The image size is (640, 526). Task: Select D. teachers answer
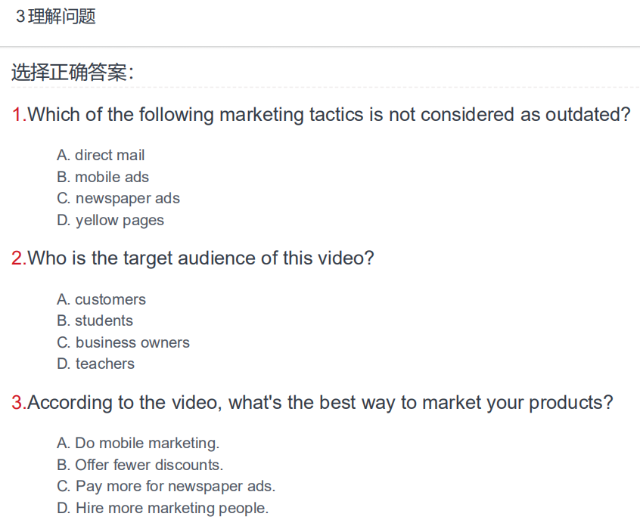click(x=95, y=364)
